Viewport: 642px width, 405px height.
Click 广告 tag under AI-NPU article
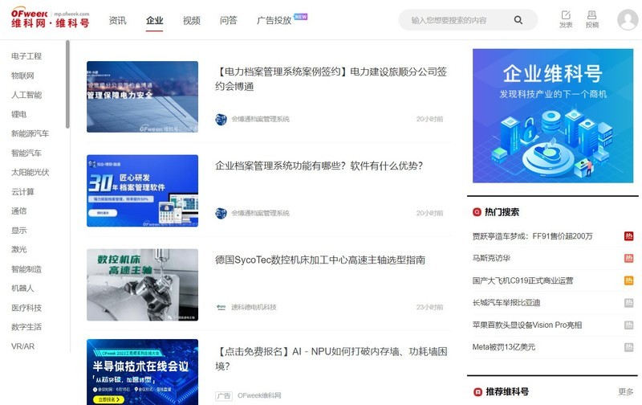coord(224,396)
